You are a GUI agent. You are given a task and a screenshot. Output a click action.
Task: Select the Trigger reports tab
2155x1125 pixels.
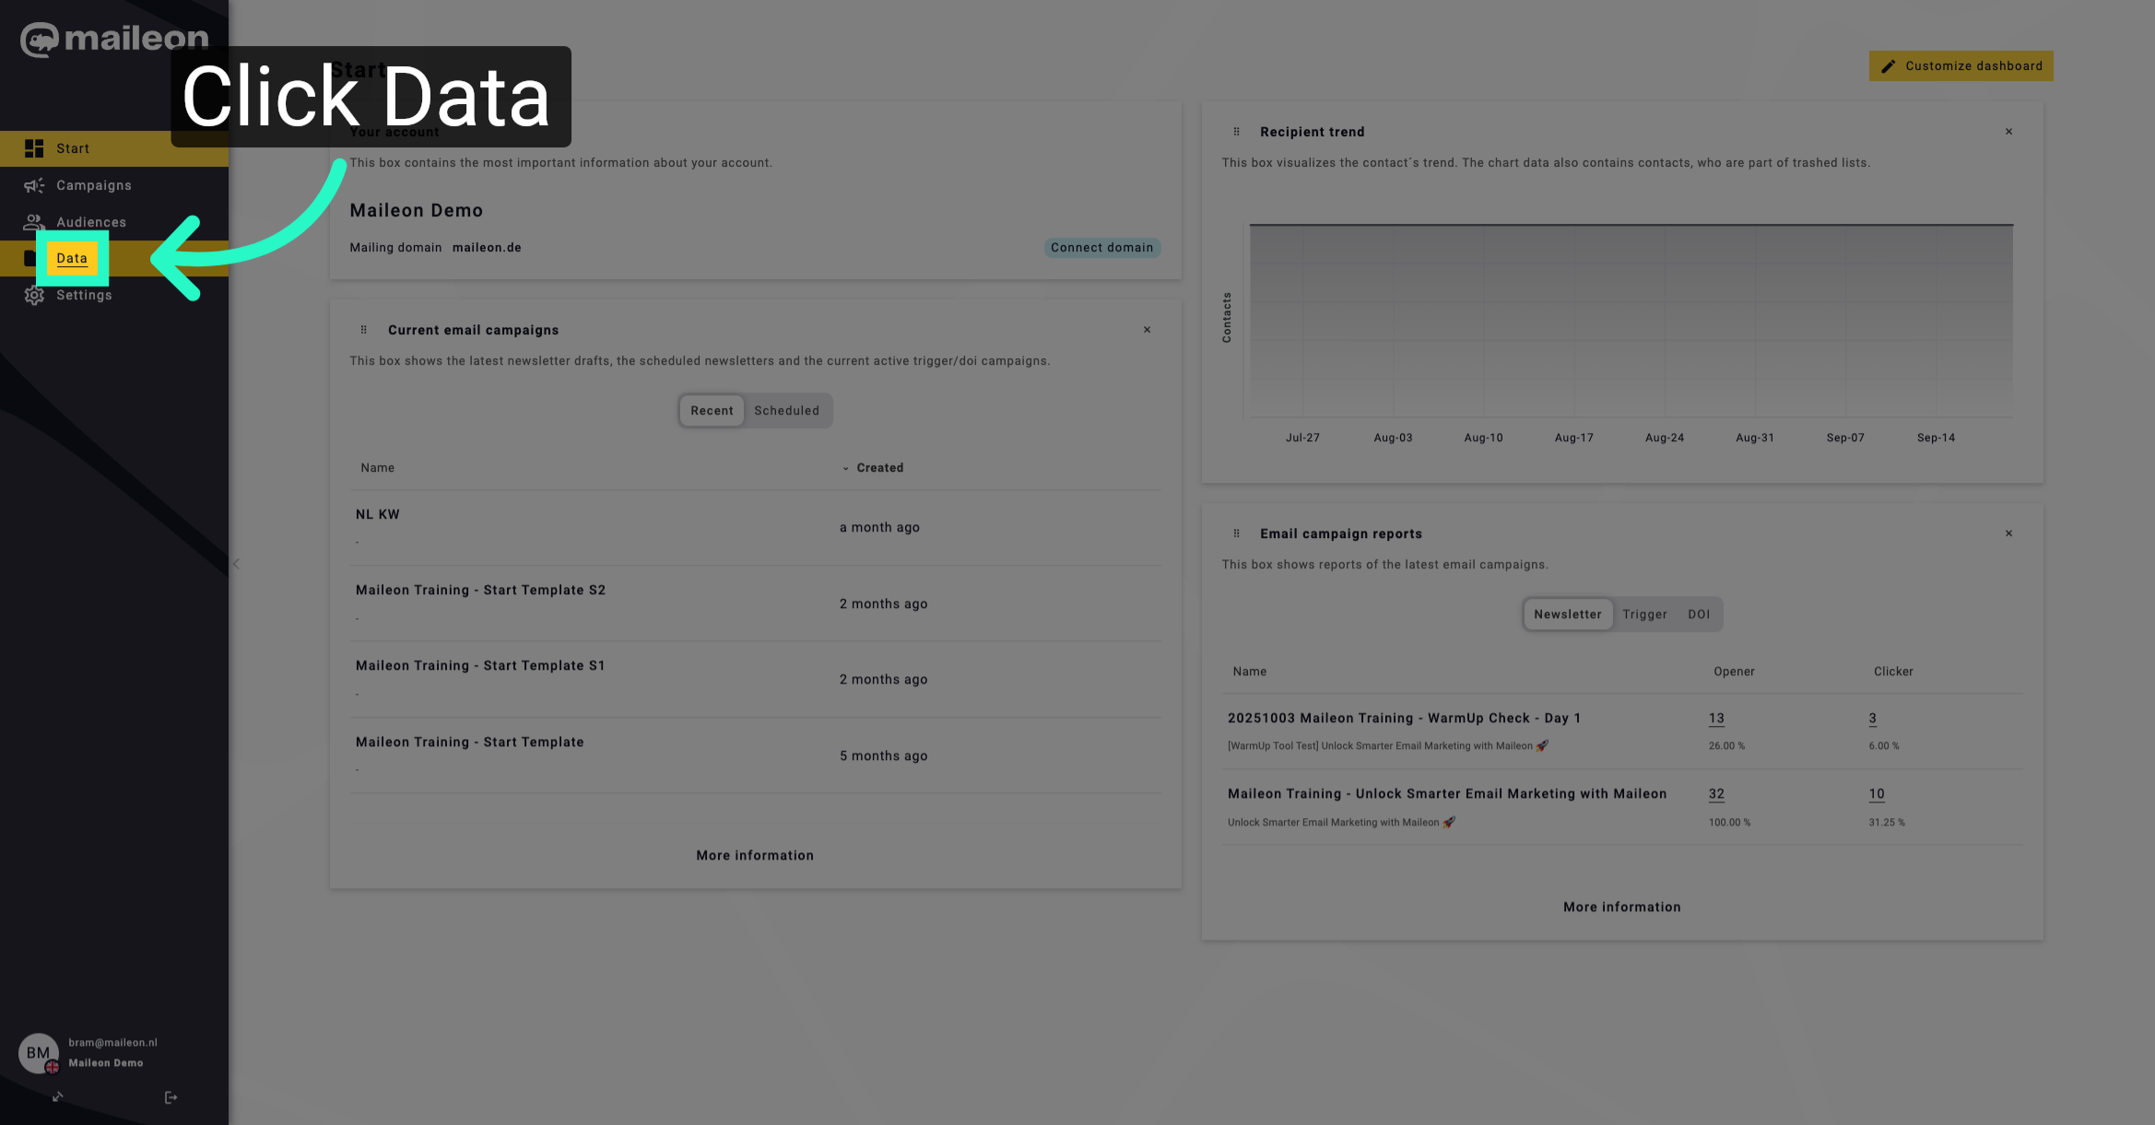point(1644,615)
